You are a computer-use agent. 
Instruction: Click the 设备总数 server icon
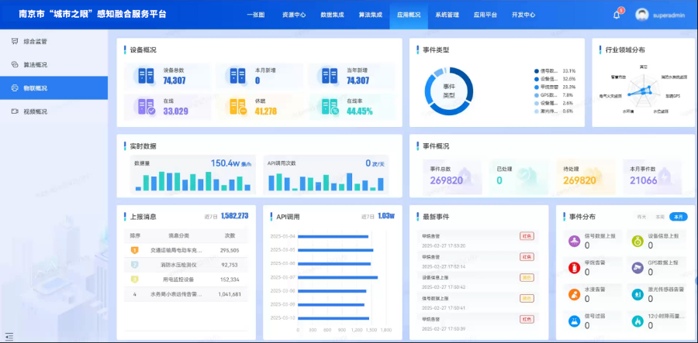click(147, 76)
